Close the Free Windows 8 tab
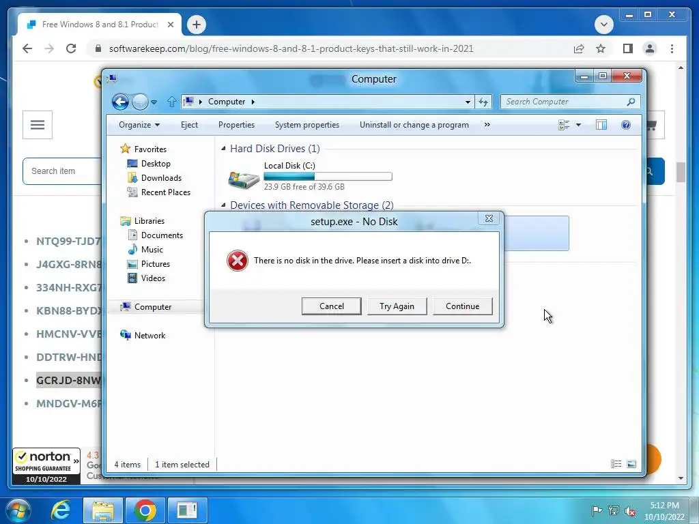 (171, 25)
